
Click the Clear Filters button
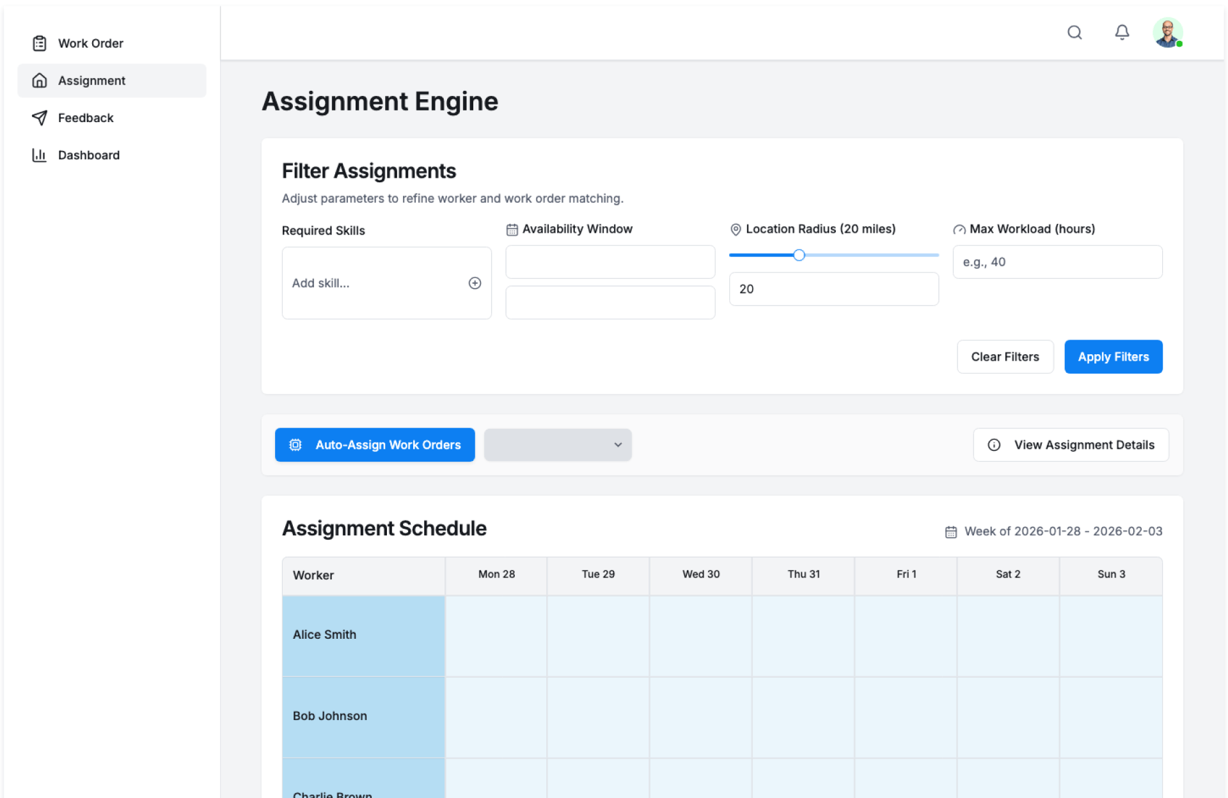1005,357
